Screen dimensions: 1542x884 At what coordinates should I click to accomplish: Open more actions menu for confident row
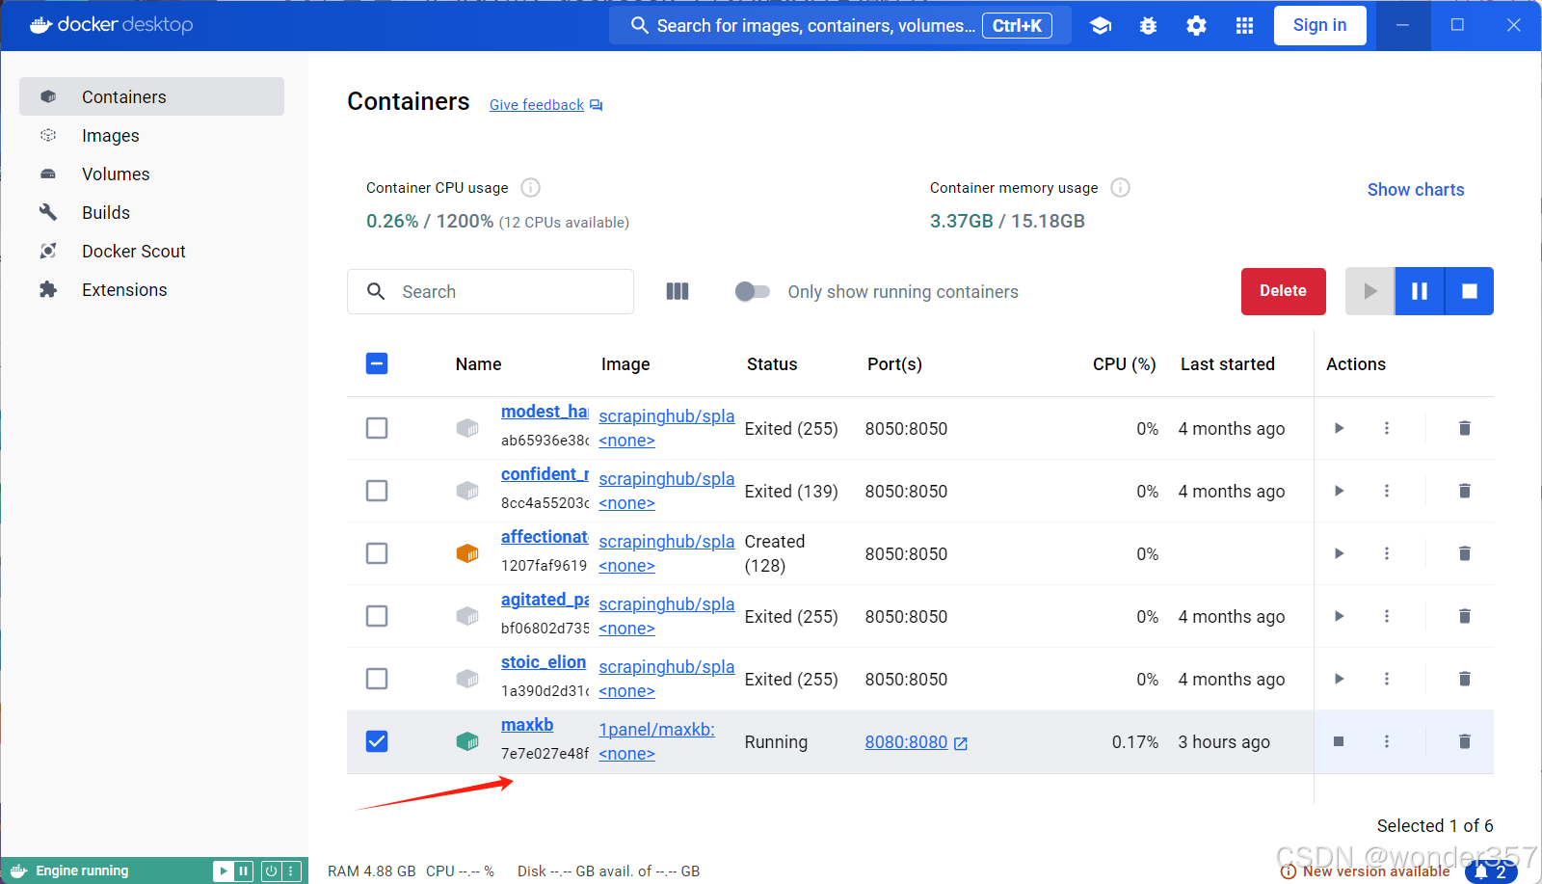[x=1387, y=491]
